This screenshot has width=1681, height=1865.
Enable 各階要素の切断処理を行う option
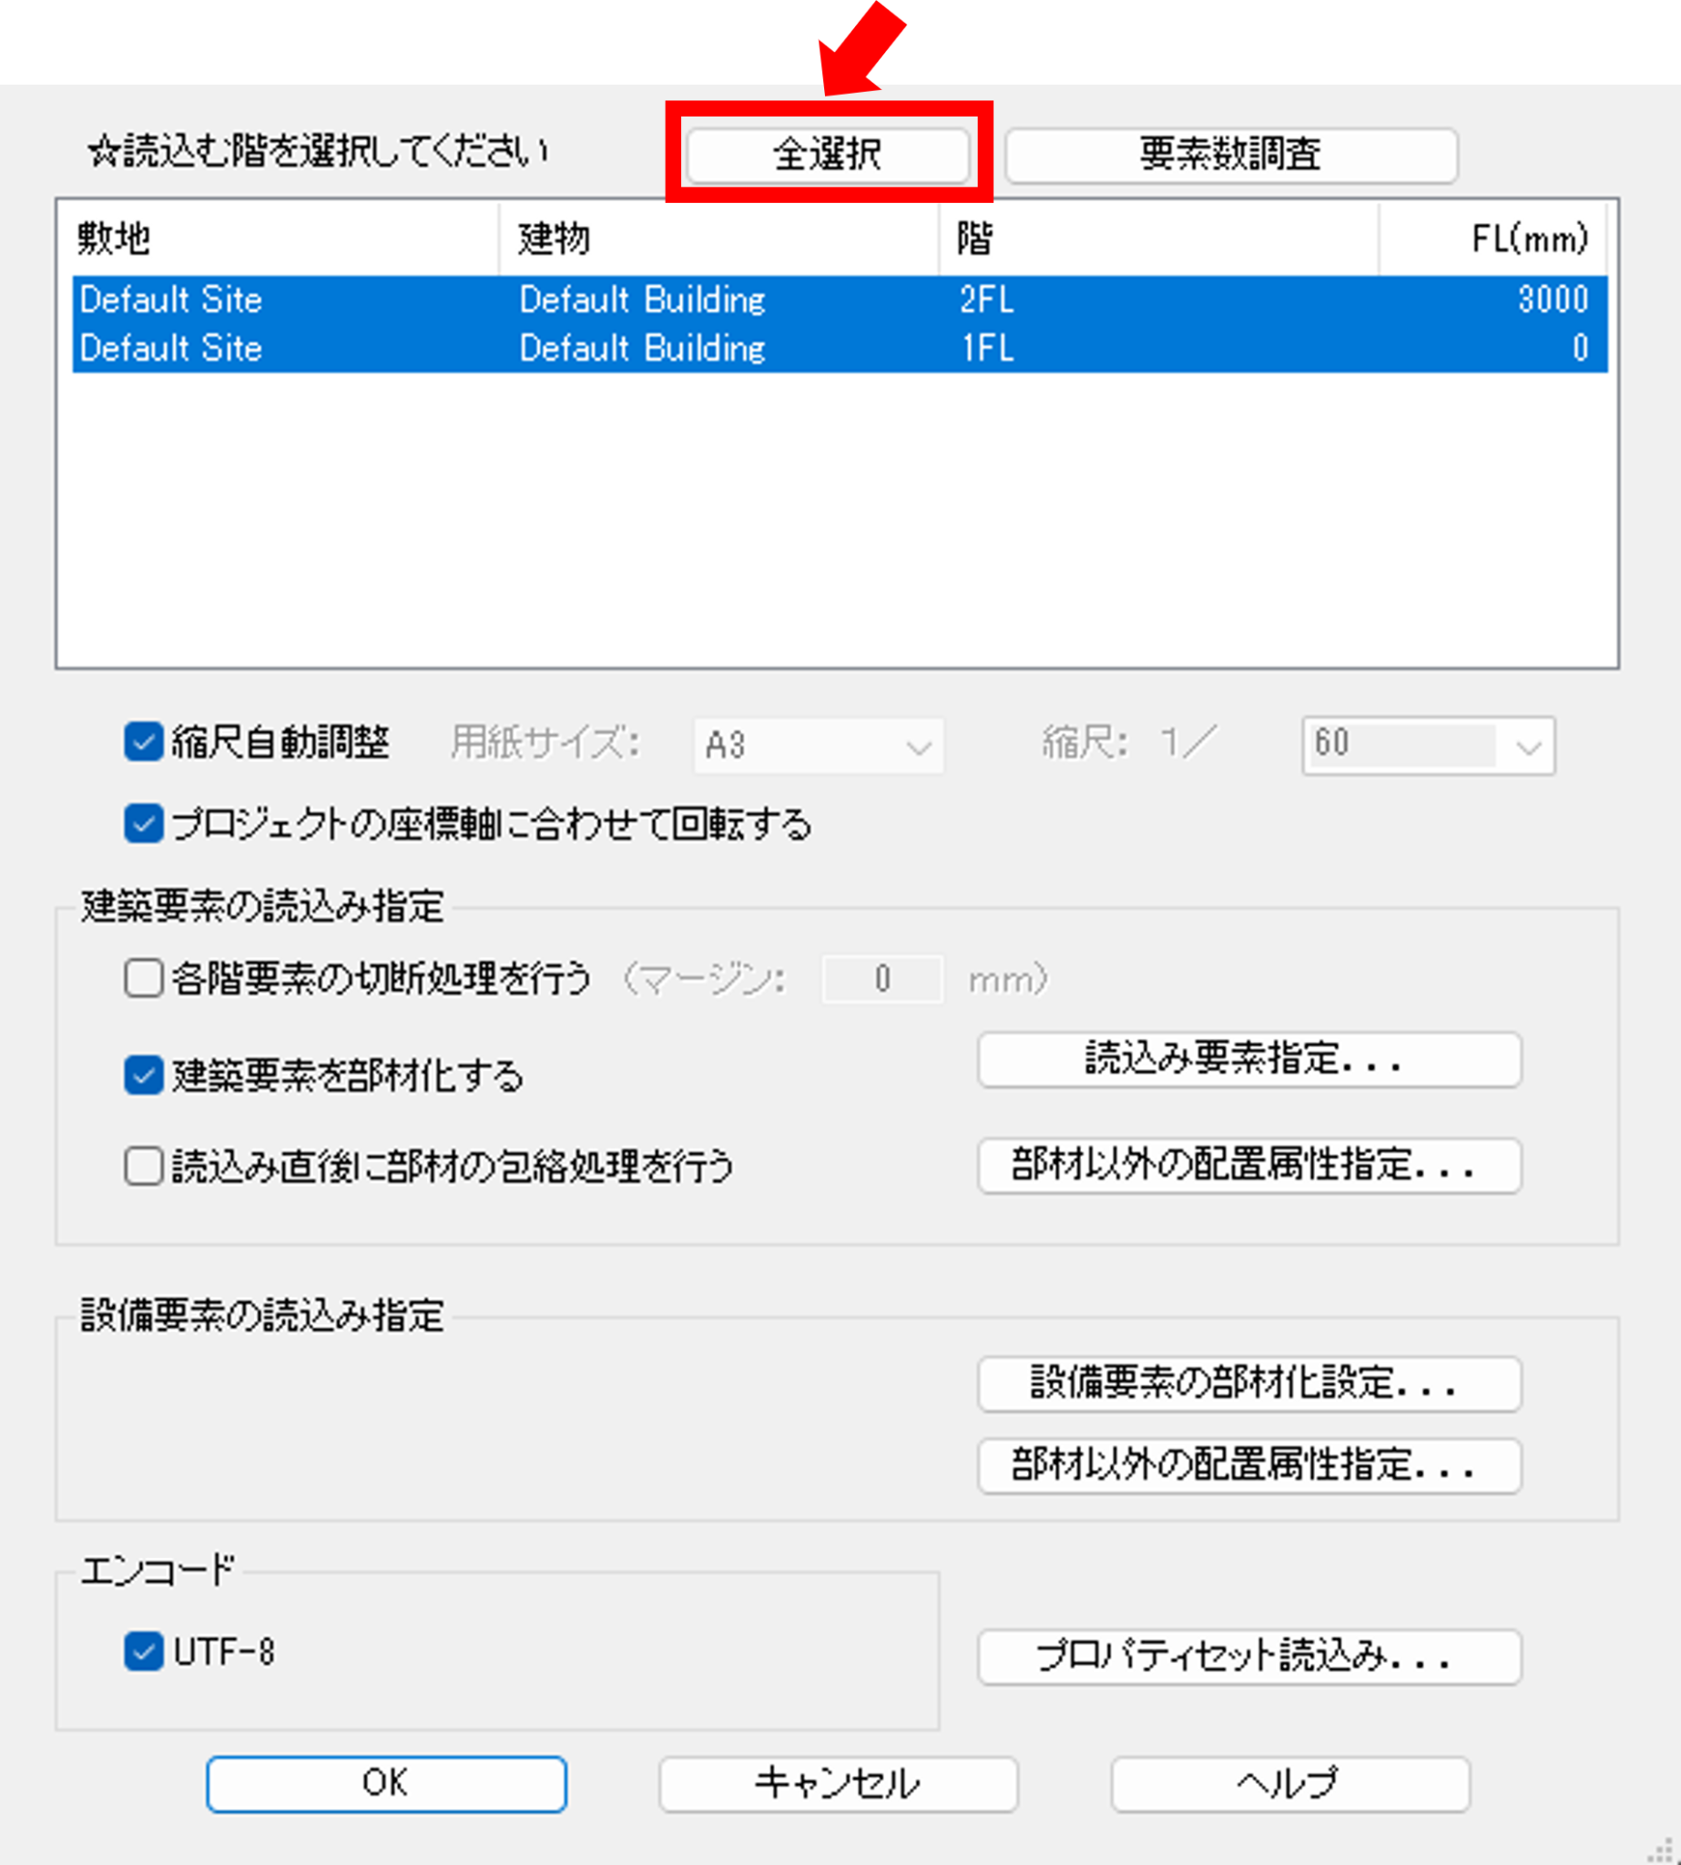coord(143,979)
